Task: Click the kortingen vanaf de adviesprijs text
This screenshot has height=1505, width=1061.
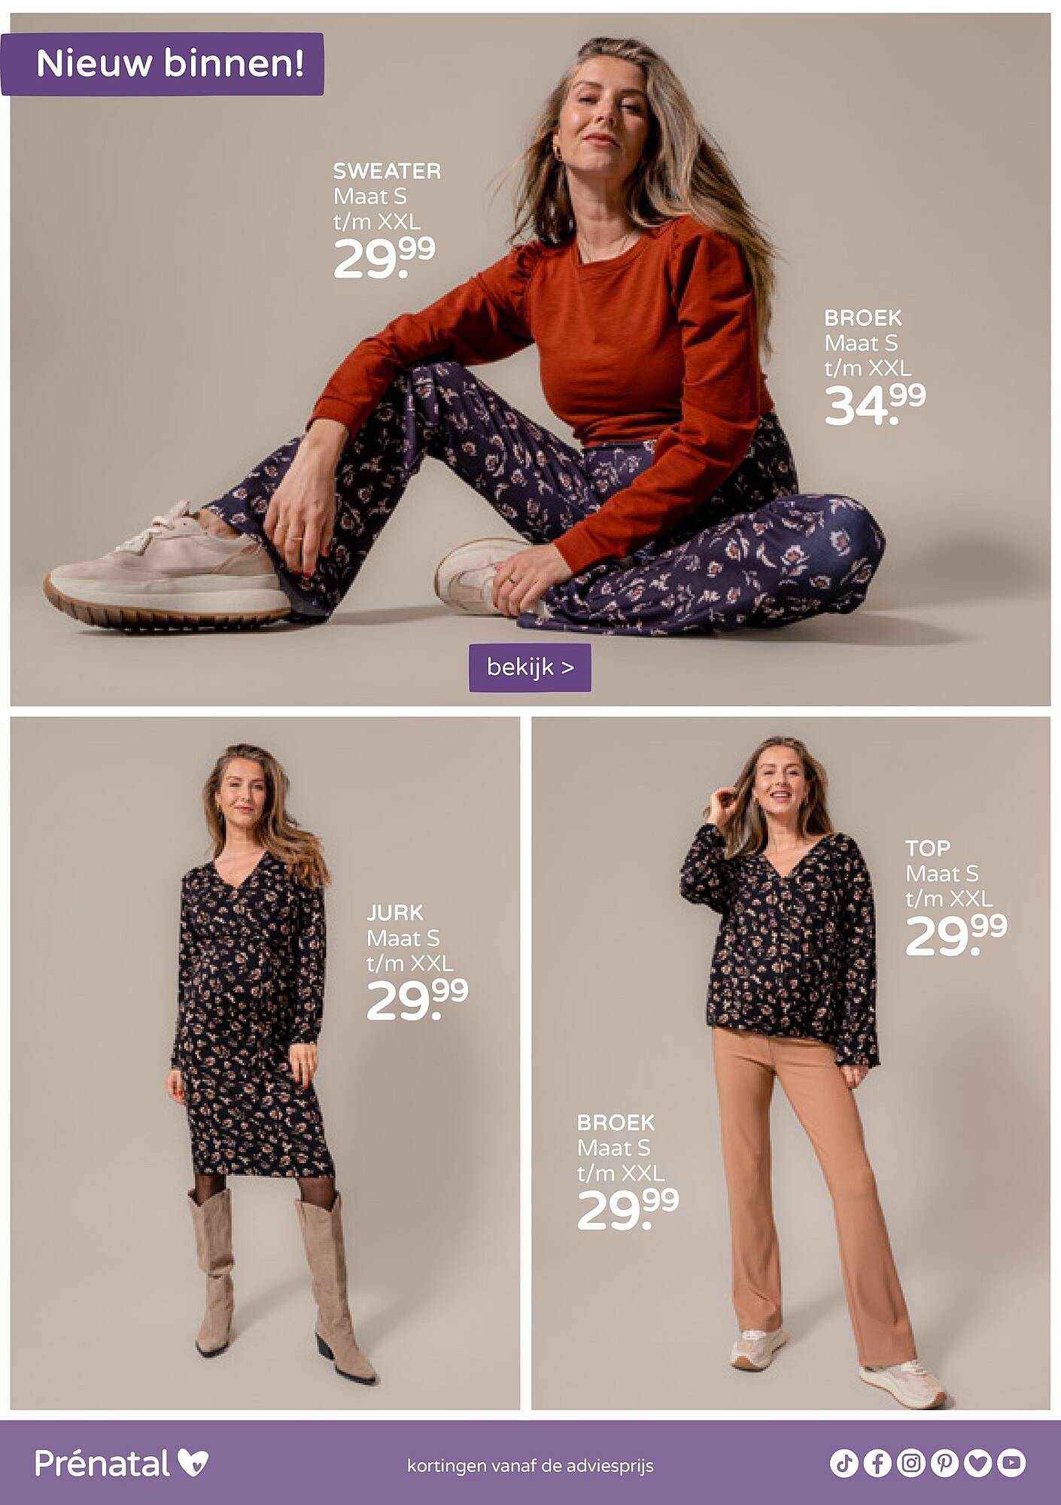Action: 530,1466
